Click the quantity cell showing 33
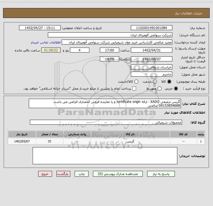The height and width of the screenshot is (206, 213). (50, 141)
